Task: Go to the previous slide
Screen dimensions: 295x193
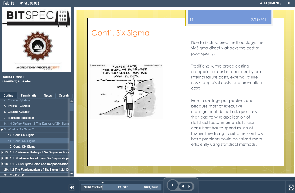Action: point(183,186)
